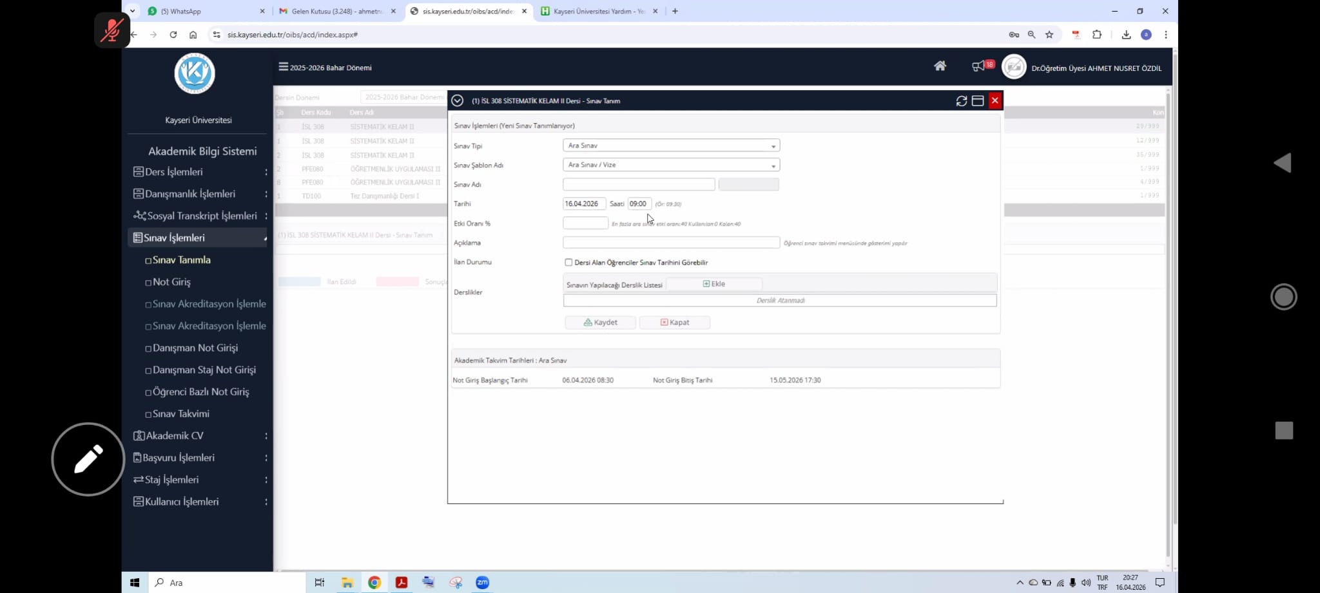Click the Etki Oranı % input field
This screenshot has height=593, width=1320.
tap(585, 223)
